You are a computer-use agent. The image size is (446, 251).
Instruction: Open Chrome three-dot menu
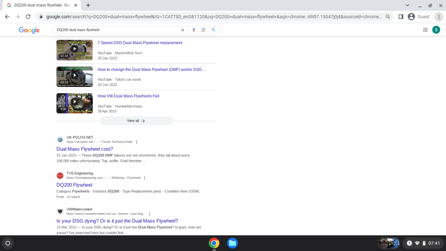pos(439,17)
